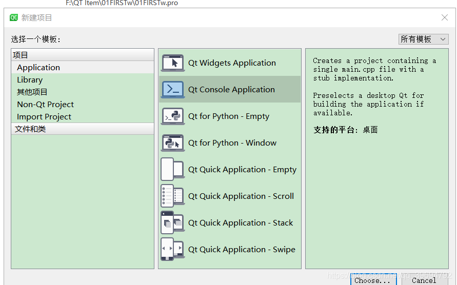Screen dimensions: 457x285
Task: Close the 新建项目 dialog
Action: pos(445,17)
